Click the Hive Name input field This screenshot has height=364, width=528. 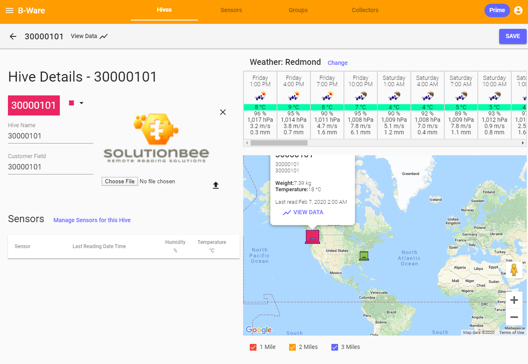point(51,136)
